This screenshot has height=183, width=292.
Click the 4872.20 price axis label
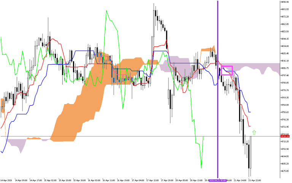click(x=285, y=17)
